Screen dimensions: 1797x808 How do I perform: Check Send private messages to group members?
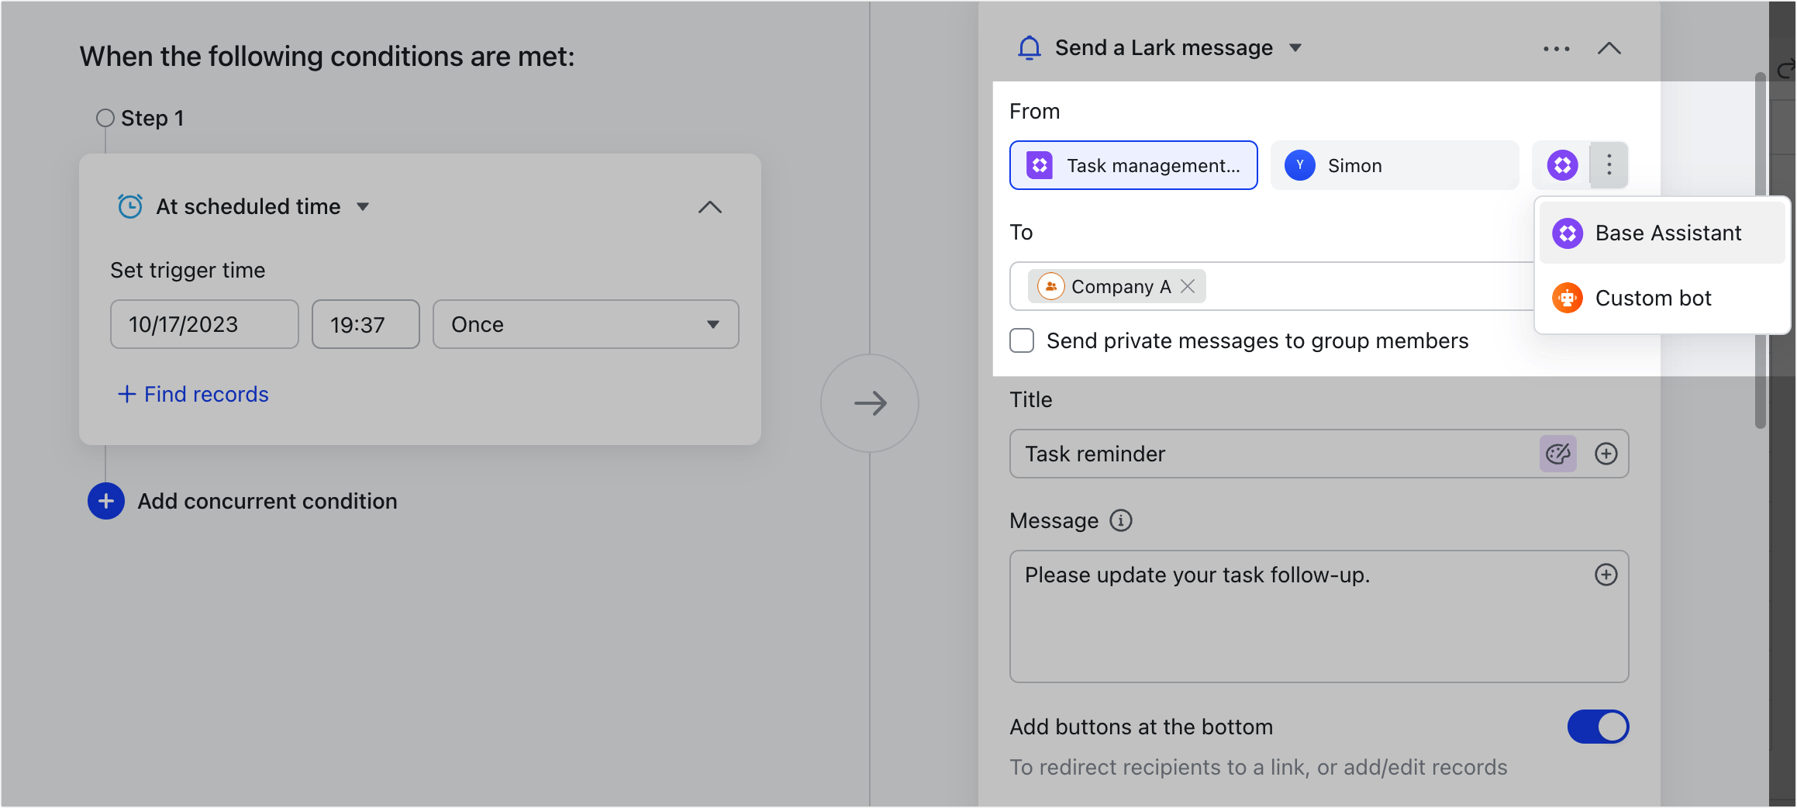[1022, 340]
